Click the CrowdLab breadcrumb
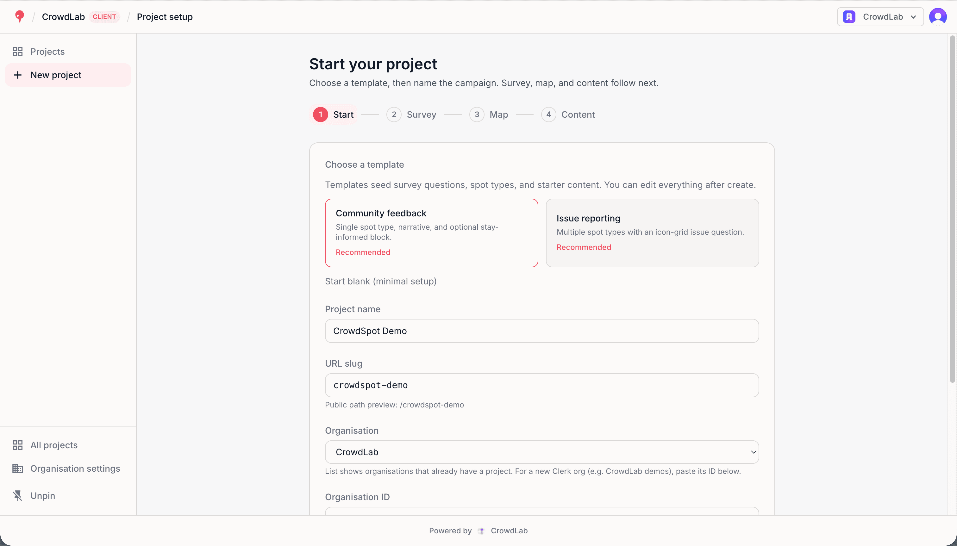The height and width of the screenshot is (546, 957). (63, 17)
